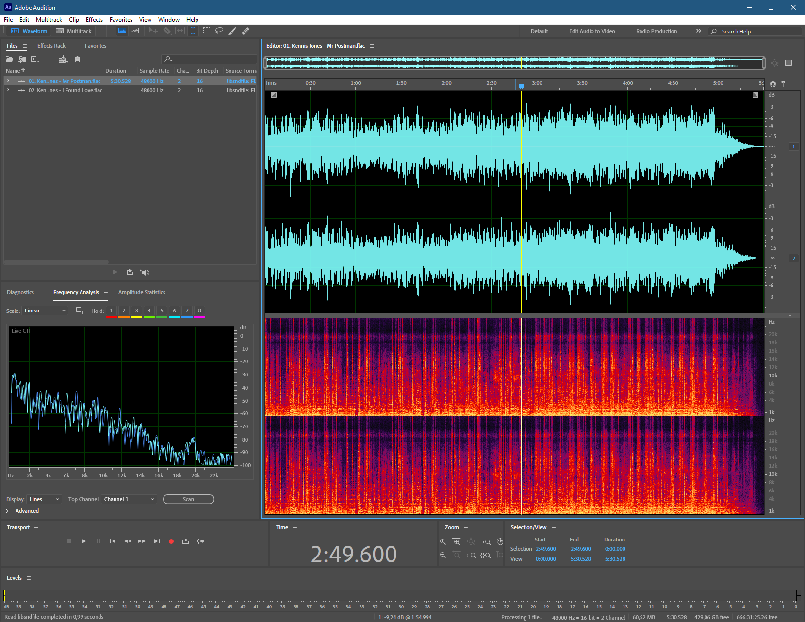Toggle Hold button 1
This screenshot has width=805, height=622.
pyautogui.click(x=111, y=311)
